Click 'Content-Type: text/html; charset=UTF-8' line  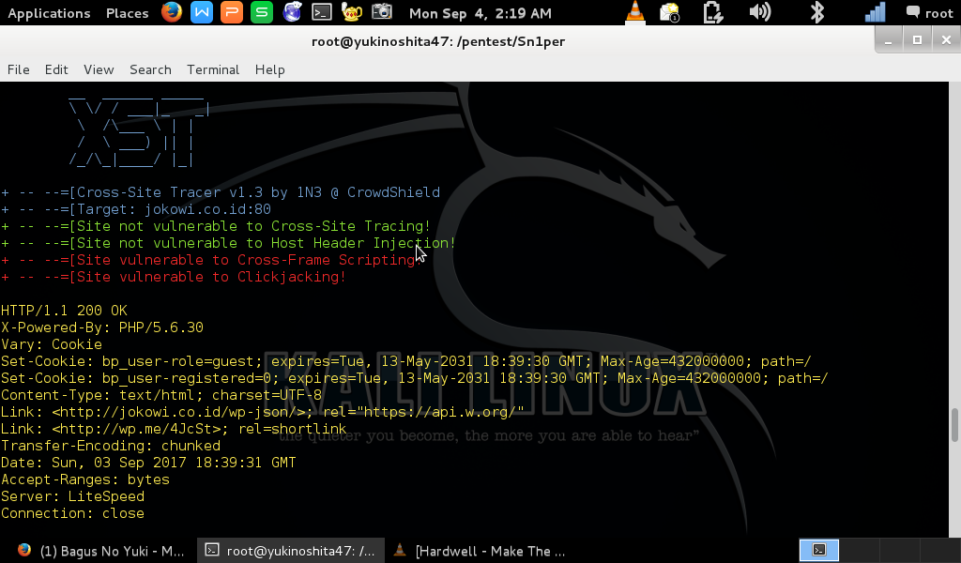161,395
